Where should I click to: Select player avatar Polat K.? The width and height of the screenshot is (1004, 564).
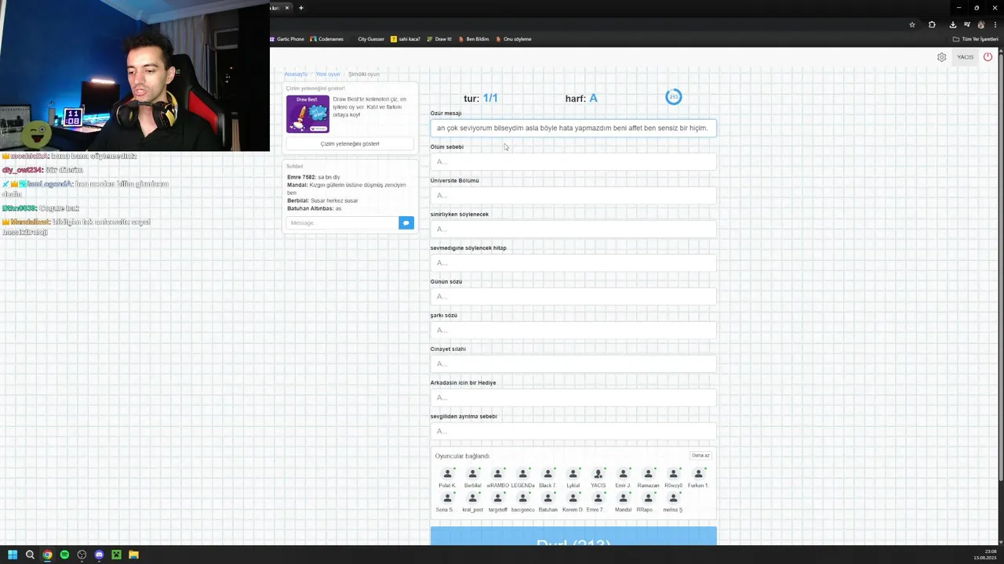(x=447, y=478)
